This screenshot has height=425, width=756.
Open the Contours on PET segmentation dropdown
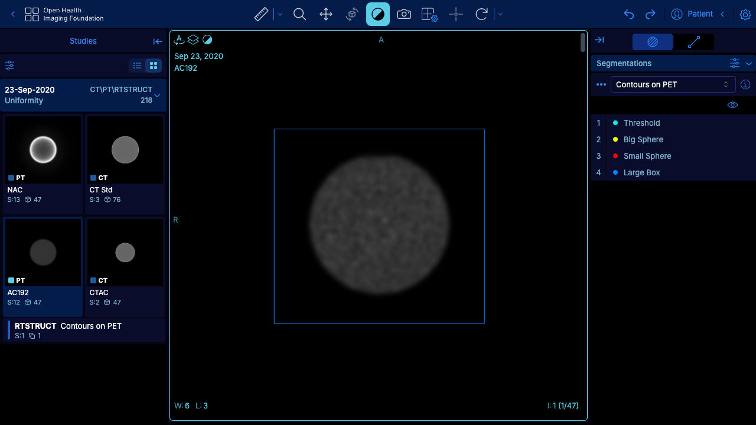pyautogui.click(x=673, y=84)
